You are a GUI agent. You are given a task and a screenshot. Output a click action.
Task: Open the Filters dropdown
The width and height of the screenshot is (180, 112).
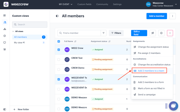coord(116,33)
